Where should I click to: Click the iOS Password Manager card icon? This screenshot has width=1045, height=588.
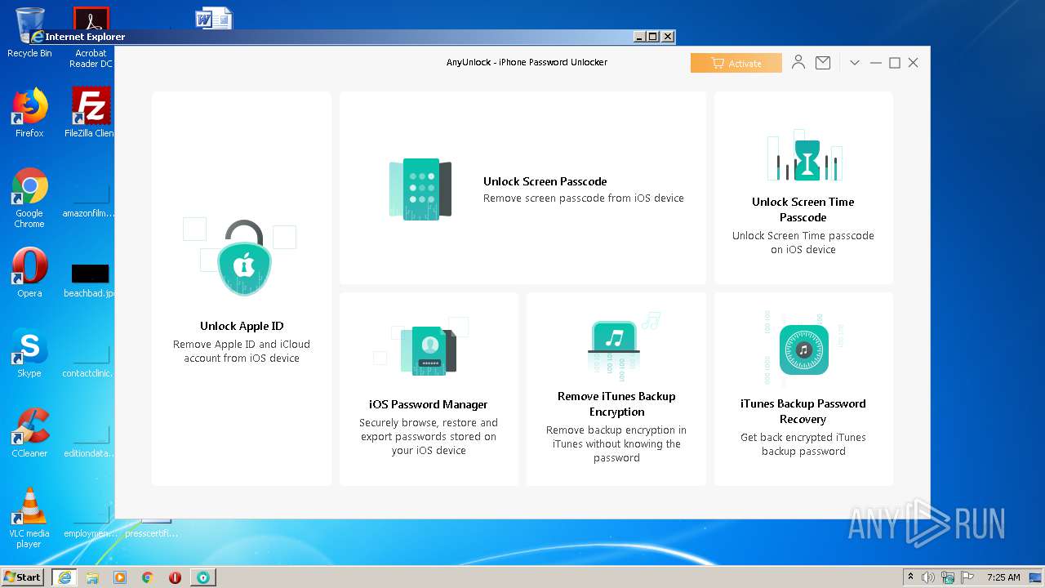[x=429, y=350]
